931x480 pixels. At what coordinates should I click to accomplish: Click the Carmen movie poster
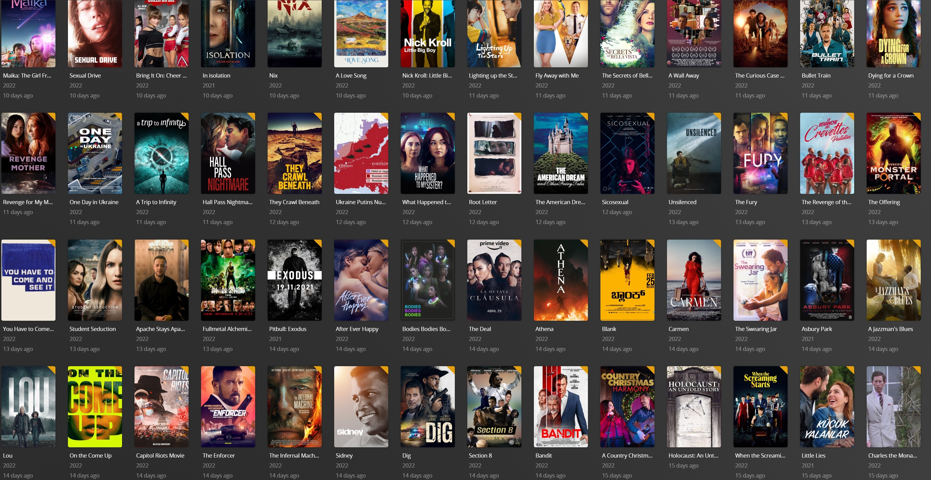[x=694, y=280]
